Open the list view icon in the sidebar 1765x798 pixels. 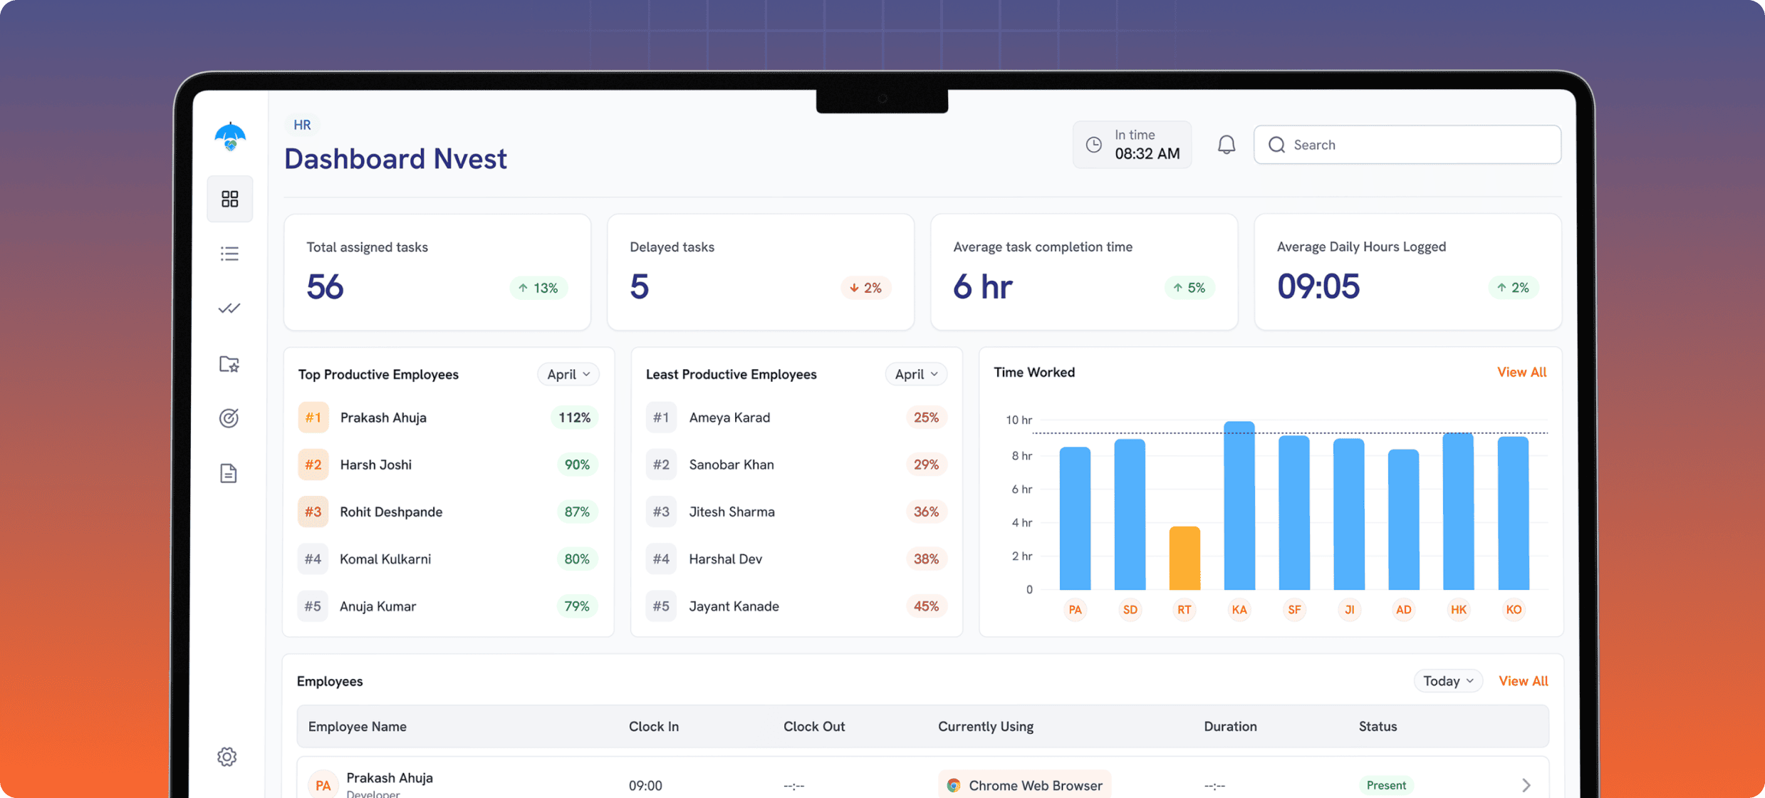coord(229,254)
